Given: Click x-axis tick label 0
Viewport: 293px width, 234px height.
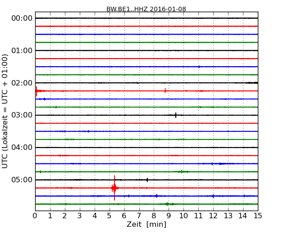Looking at the screenshot, I should 35,216.
